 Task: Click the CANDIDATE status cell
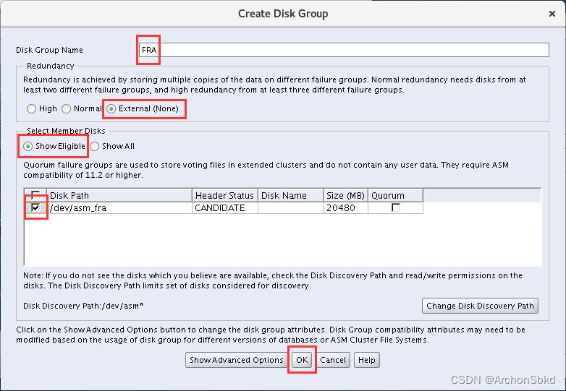[x=225, y=208]
